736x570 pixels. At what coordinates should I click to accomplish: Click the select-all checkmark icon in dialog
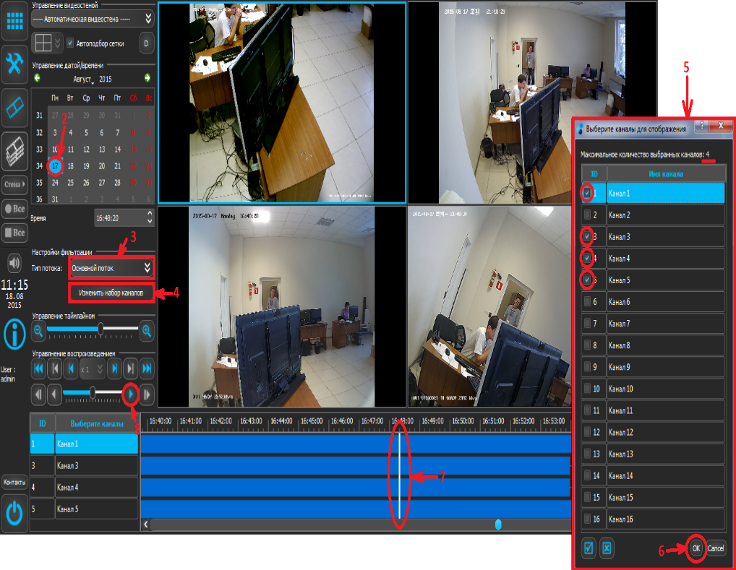(x=589, y=548)
